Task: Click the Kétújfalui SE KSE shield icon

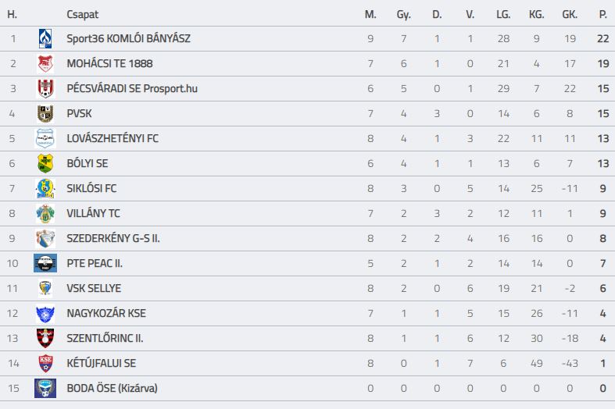Action: tap(45, 363)
